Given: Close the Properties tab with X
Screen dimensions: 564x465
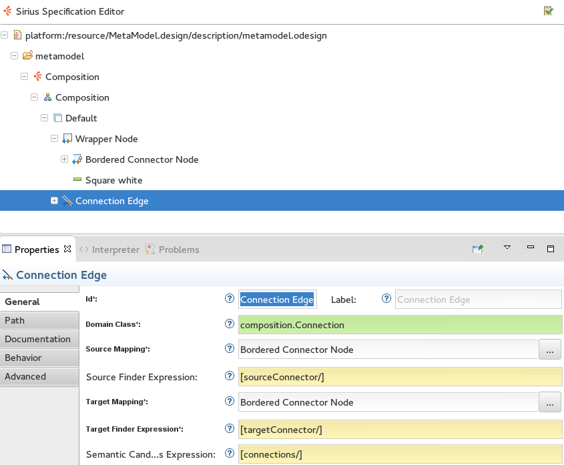Looking at the screenshot, I should click(67, 249).
